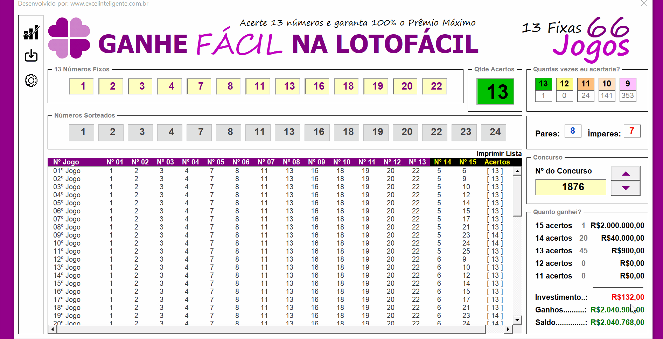Click drawn number box 24
663x339 pixels.
[x=494, y=132]
